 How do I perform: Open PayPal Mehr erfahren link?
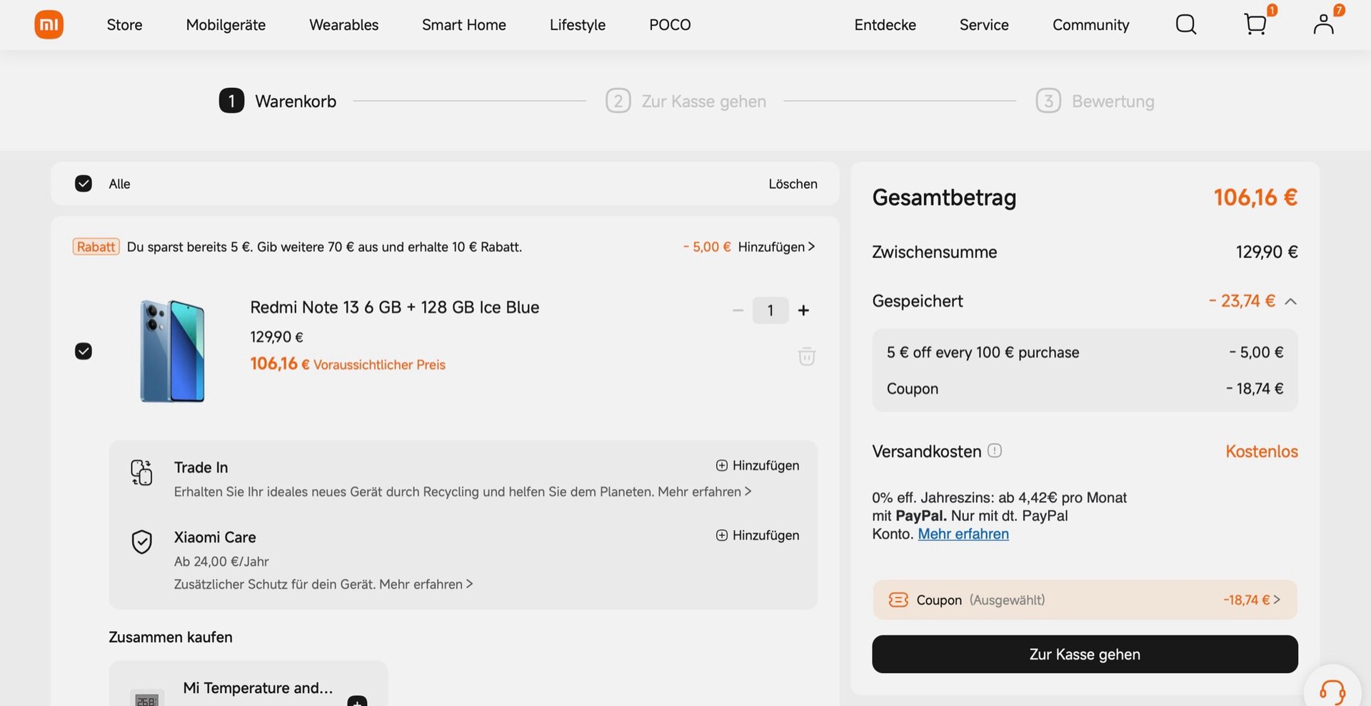coord(963,535)
